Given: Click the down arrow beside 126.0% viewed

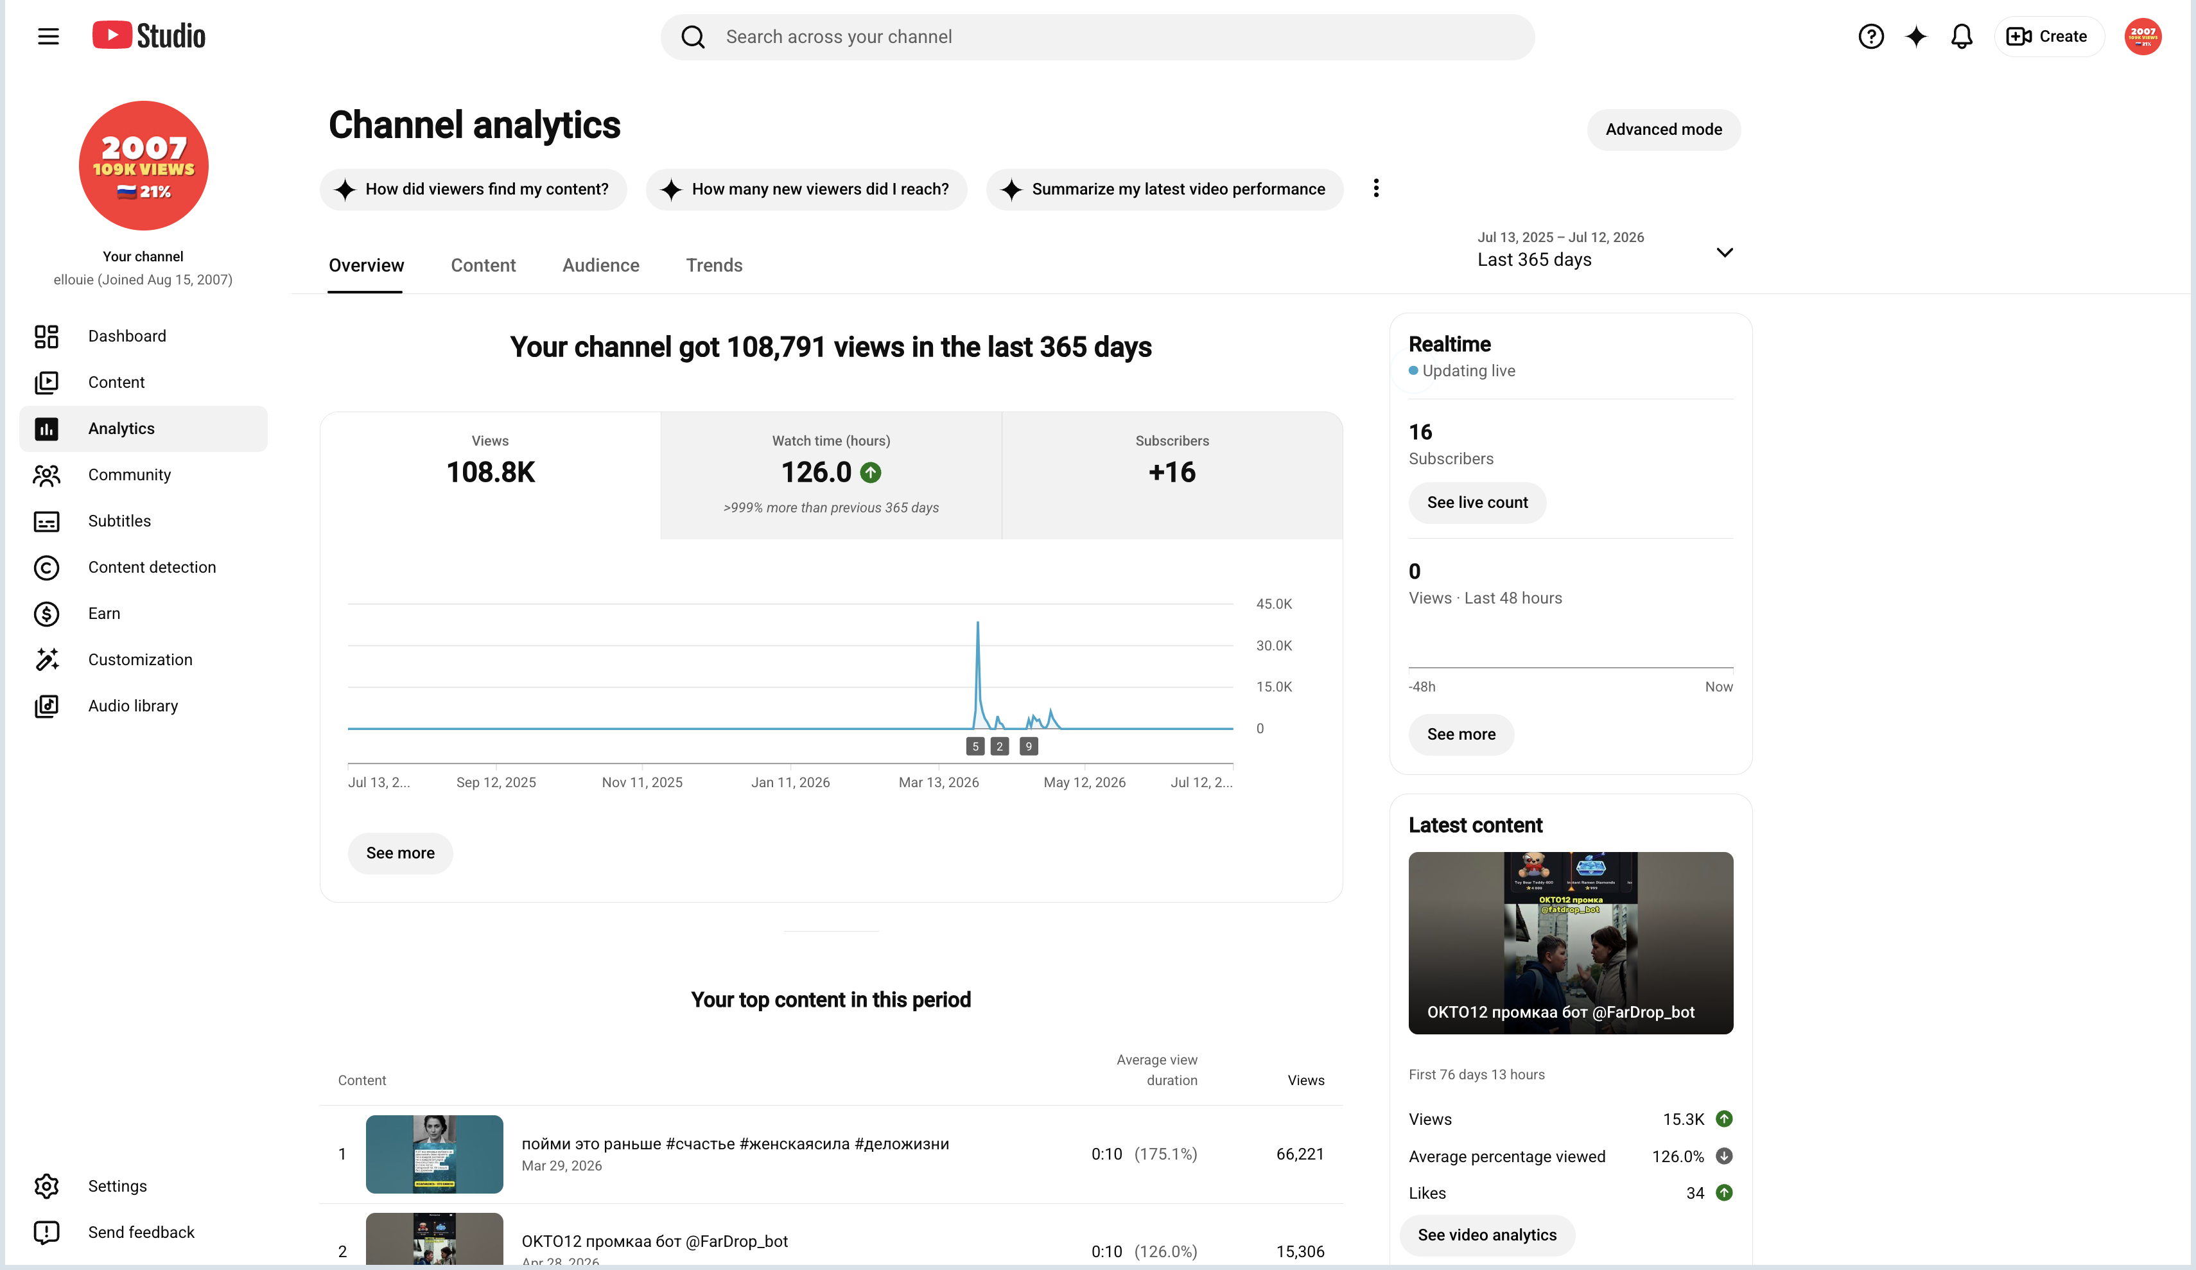Looking at the screenshot, I should coord(1723,1156).
